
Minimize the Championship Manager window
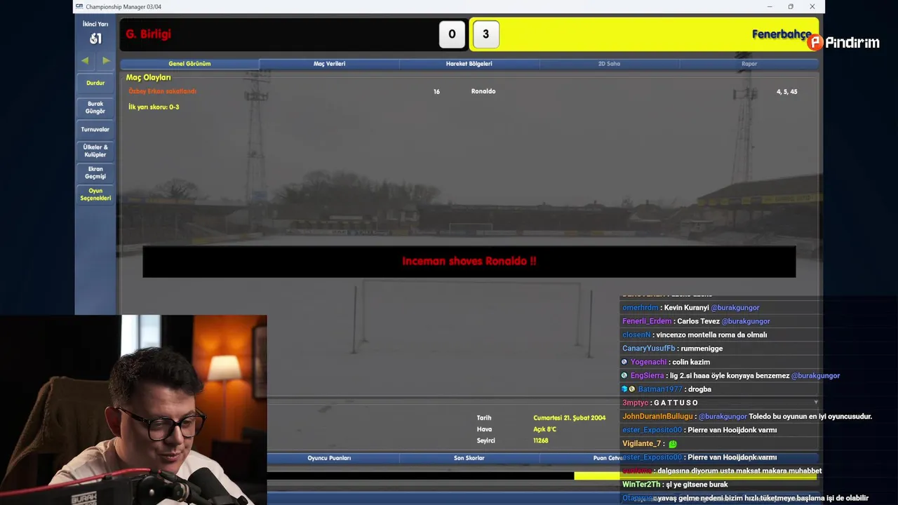click(x=770, y=6)
